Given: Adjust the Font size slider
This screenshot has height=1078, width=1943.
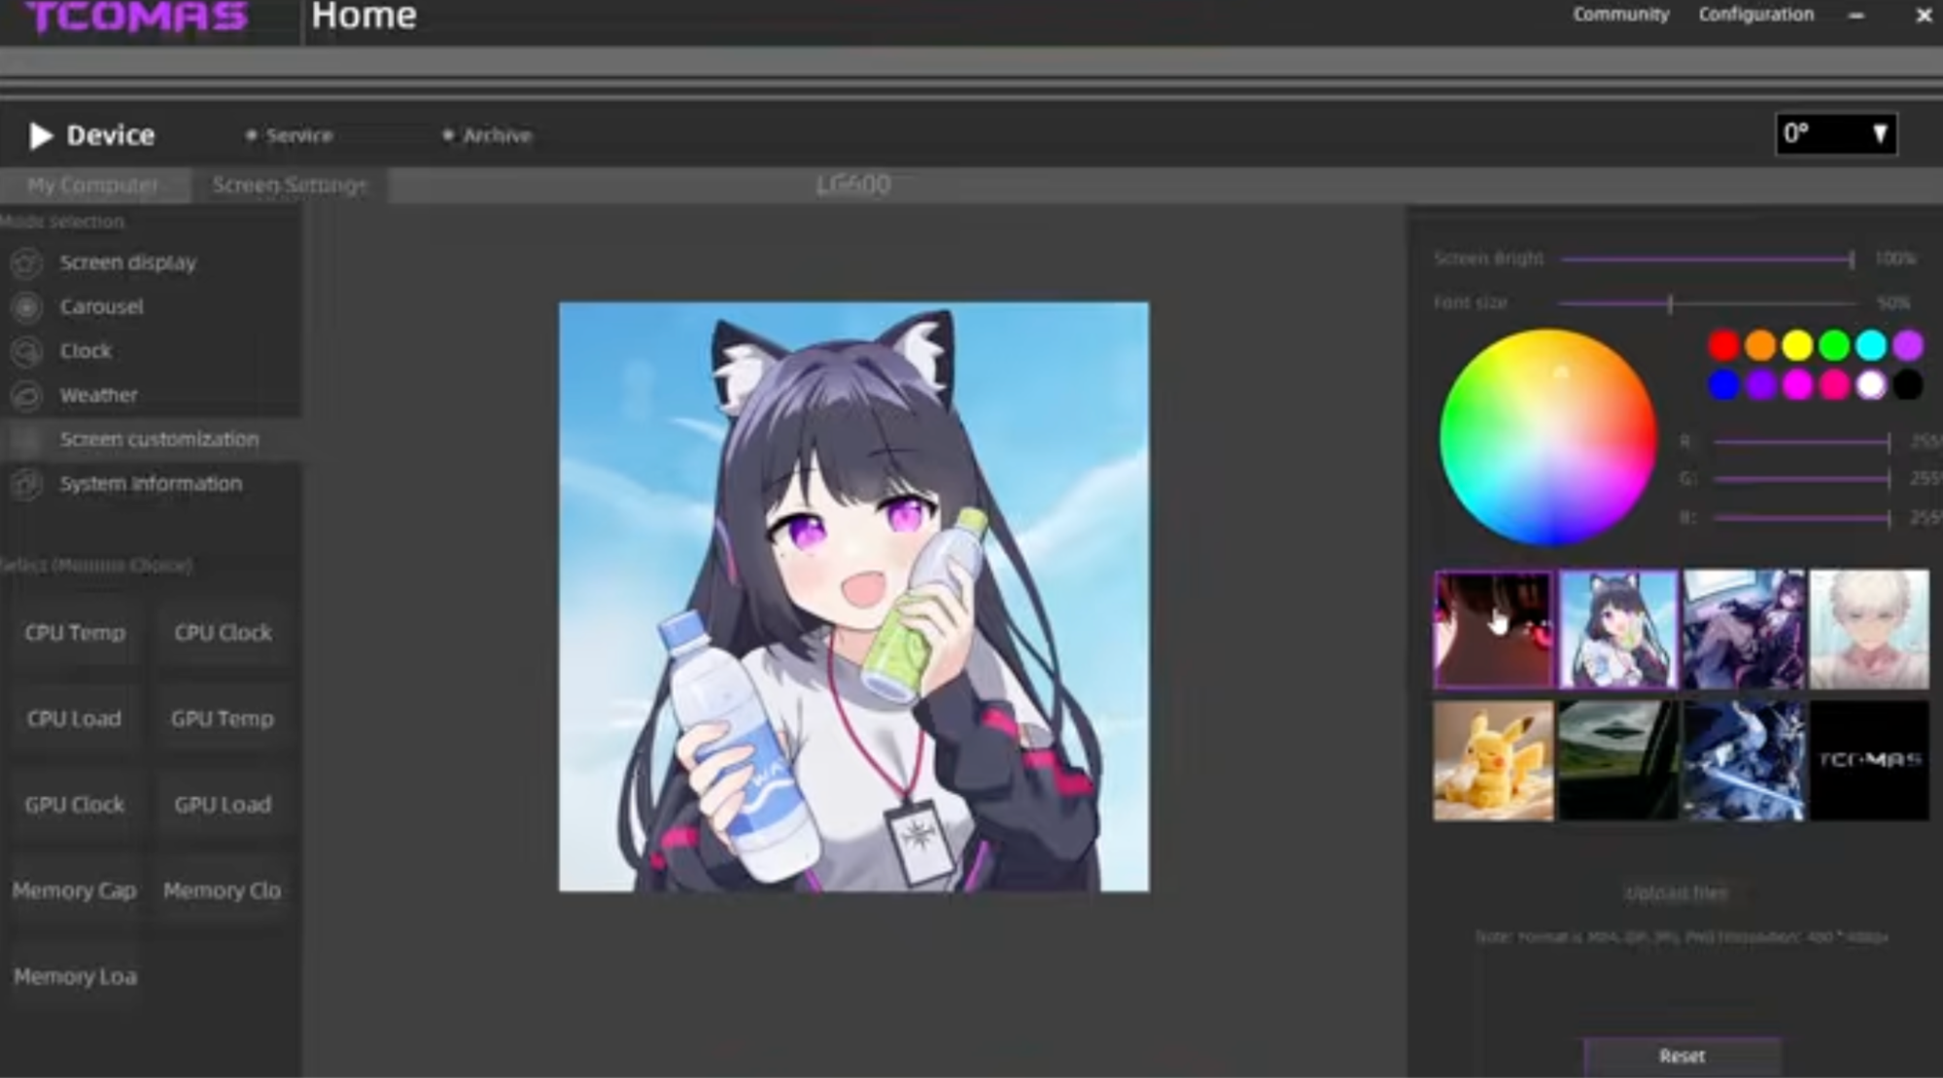Looking at the screenshot, I should tap(1708, 304).
